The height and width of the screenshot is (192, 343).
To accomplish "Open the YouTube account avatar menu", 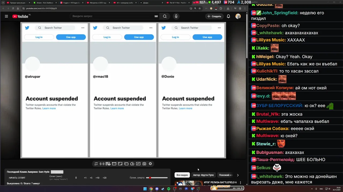I will pyautogui.click(x=238, y=16).
